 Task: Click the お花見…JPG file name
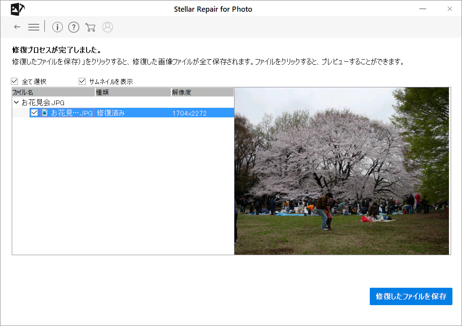72,113
